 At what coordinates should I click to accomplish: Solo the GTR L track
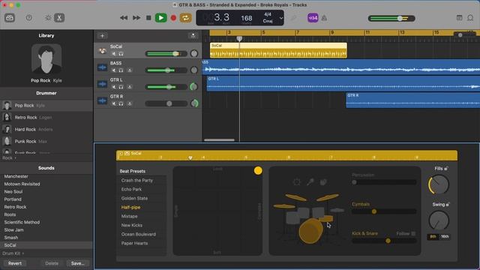coord(121,87)
